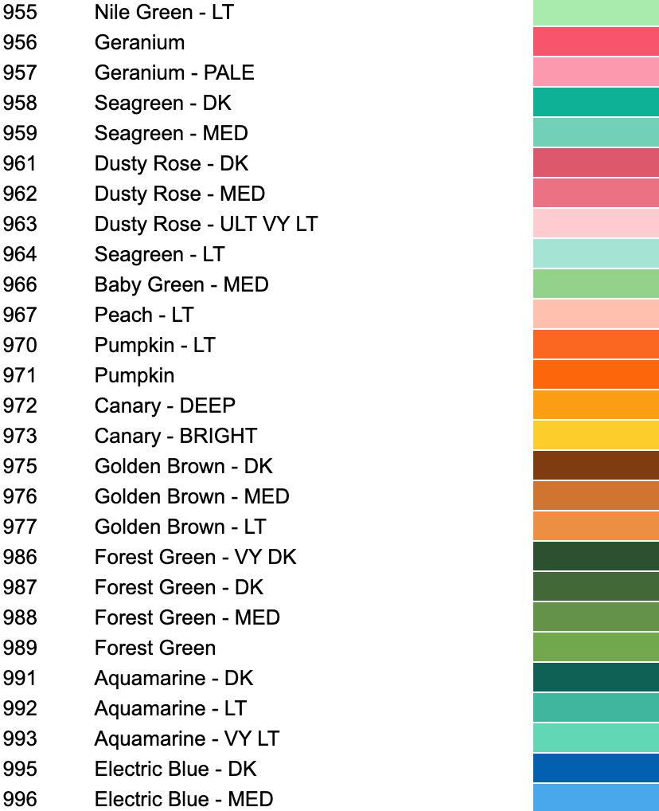Select the Peach - LT color swatch
Screen dimensions: 659x811
pos(595,315)
